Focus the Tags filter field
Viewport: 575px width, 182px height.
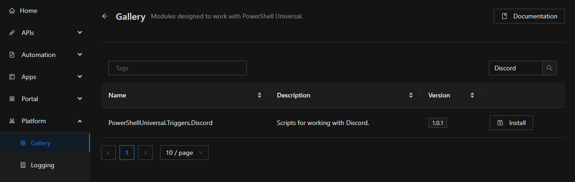[x=178, y=68]
